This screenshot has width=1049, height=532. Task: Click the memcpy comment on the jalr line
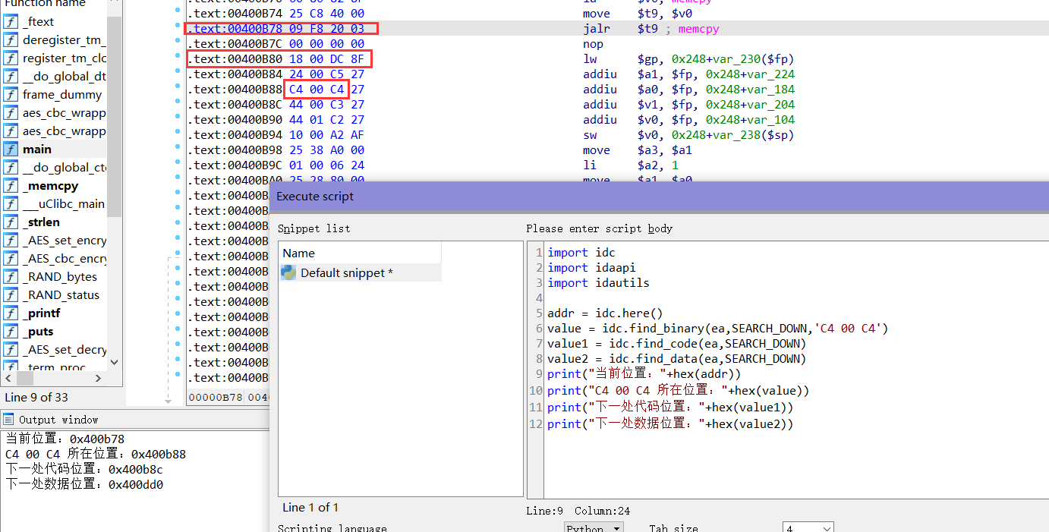tap(698, 28)
